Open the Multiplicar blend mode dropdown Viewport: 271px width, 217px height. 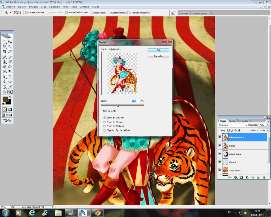pyautogui.click(x=233, y=125)
